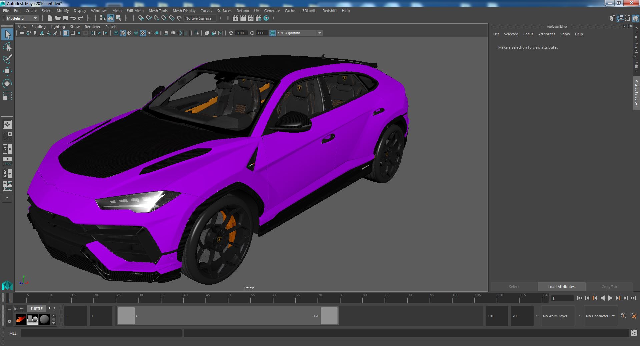Open the Windows menu
Image resolution: width=640 pixels, height=346 pixels.
(x=99, y=11)
